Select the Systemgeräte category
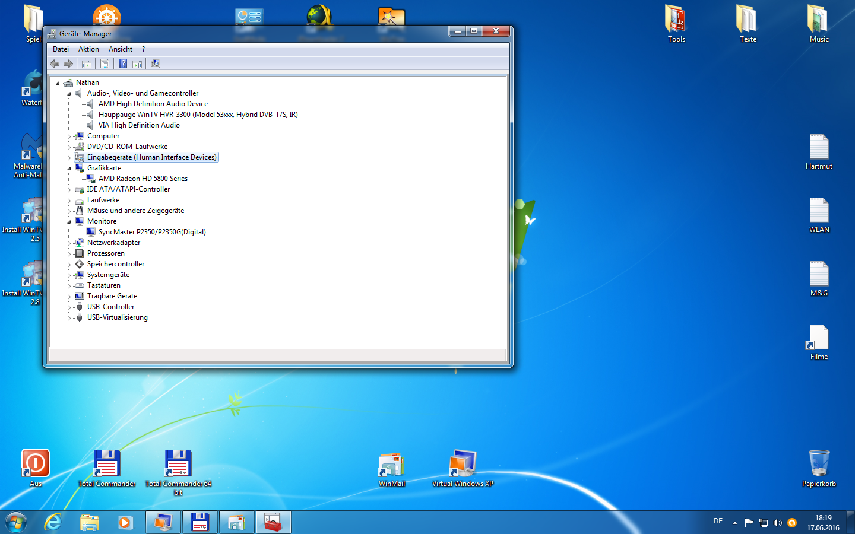 point(108,275)
